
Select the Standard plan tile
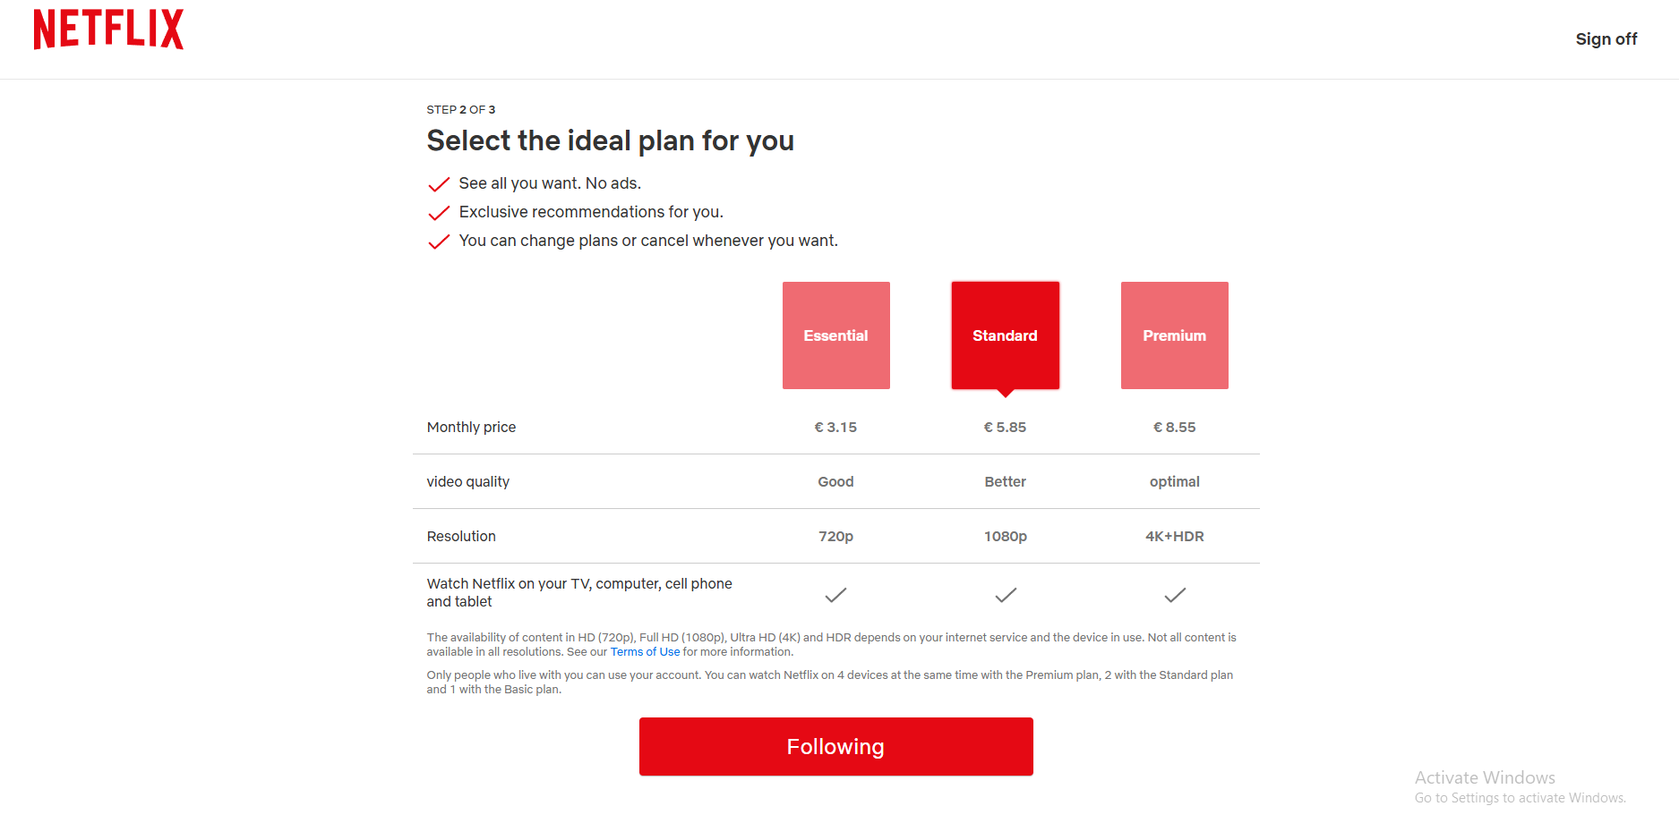point(1005,335)
